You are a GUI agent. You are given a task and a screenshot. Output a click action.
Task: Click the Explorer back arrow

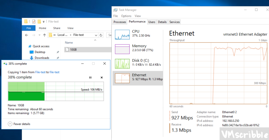(x=27, y=35)
